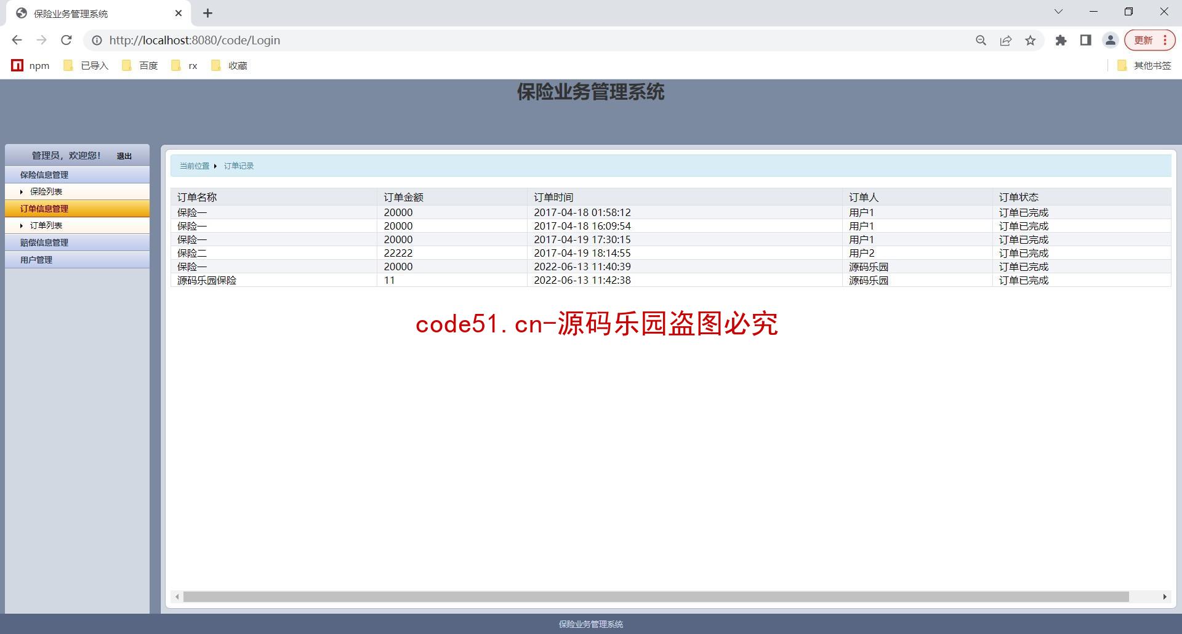Open the profile avatar icon
Screen dimensions: 1182x634
[x=1110, y=40]
